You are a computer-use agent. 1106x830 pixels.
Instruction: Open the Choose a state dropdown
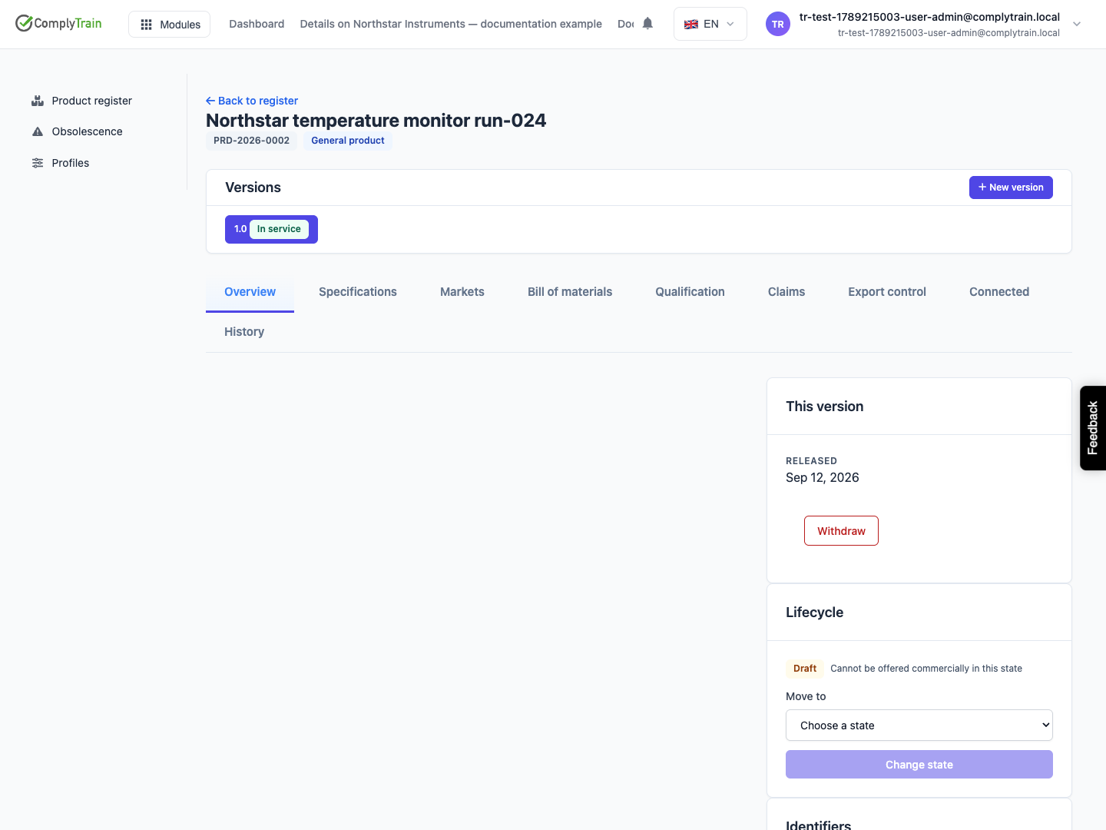[919, 725]
